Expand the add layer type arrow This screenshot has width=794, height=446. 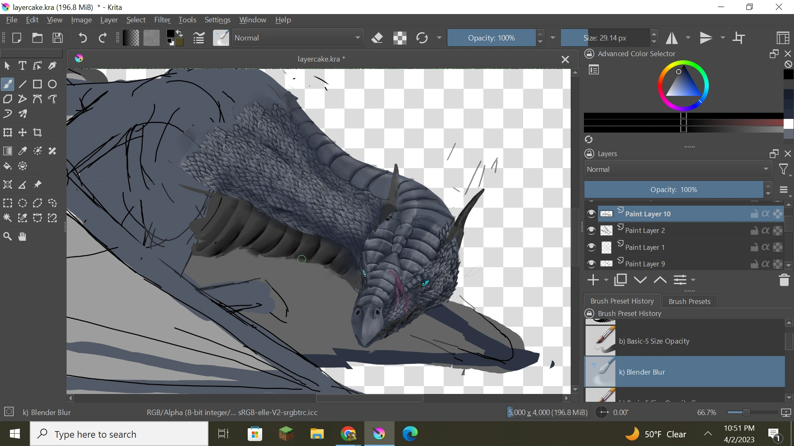[606, 280]
